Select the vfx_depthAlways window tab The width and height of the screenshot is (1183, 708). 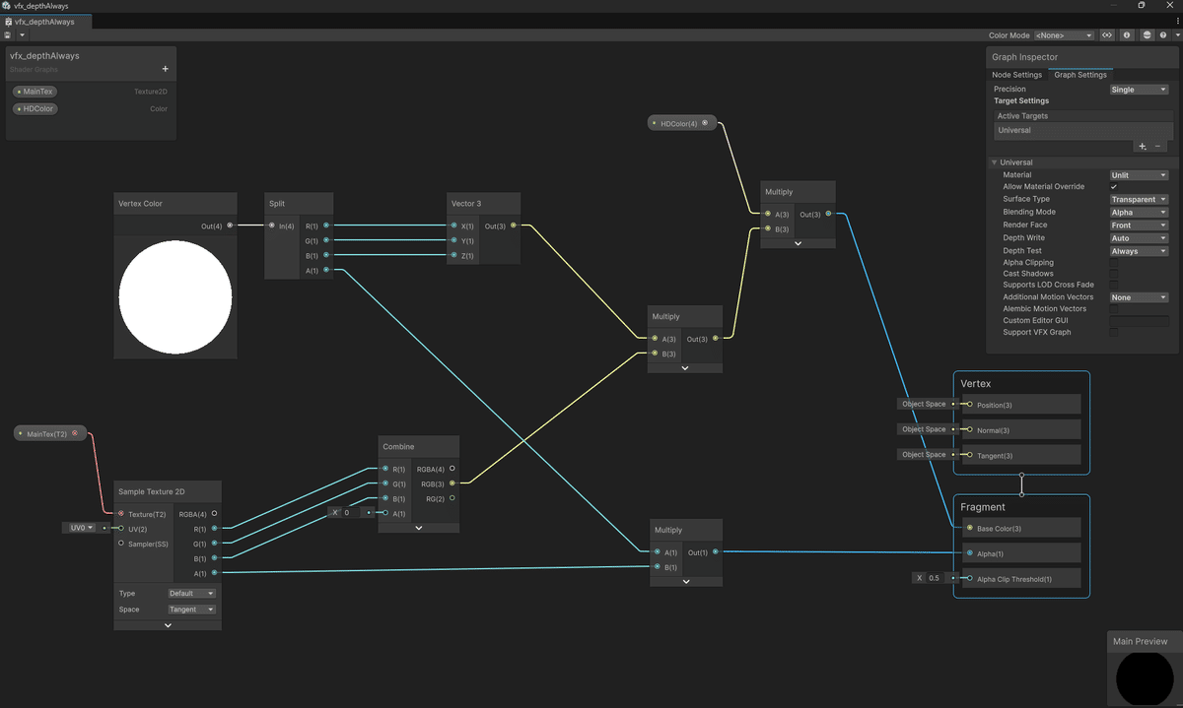point(44,21)
